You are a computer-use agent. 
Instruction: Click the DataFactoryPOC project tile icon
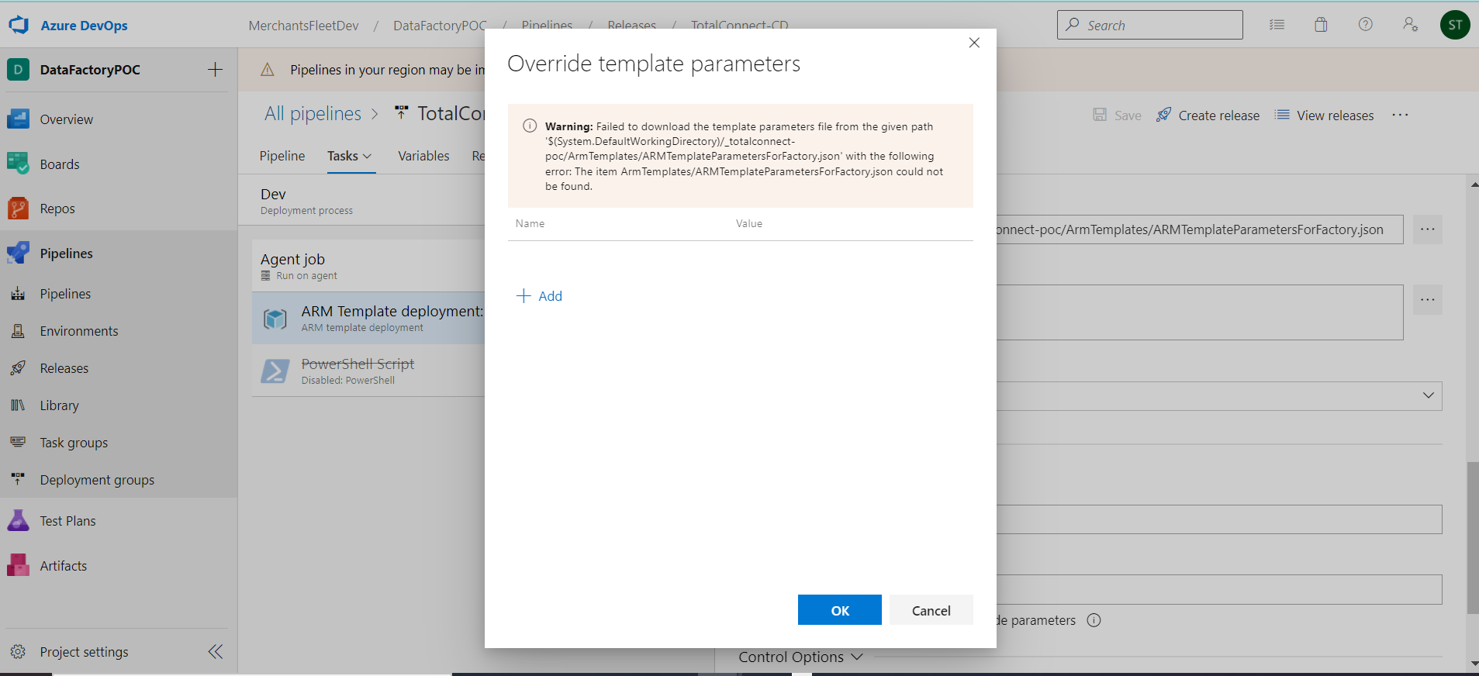click(18, 70)
